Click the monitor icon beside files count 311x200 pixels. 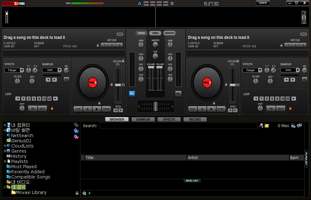coord(299,126)
